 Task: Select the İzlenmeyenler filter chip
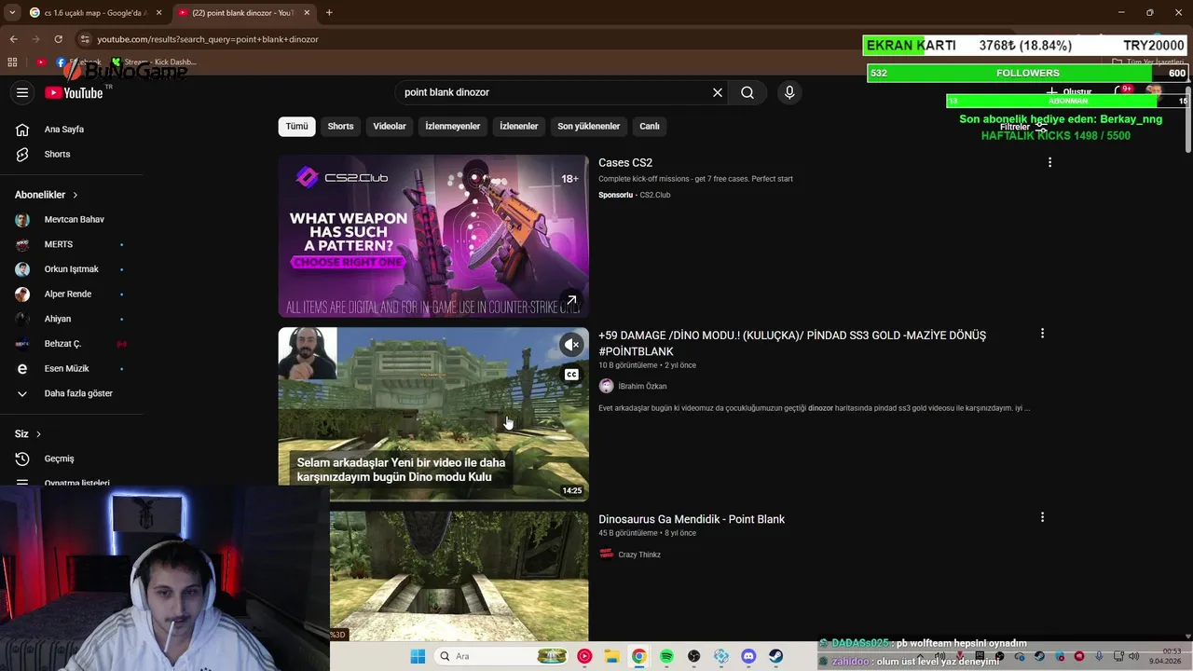pos(453,127)
